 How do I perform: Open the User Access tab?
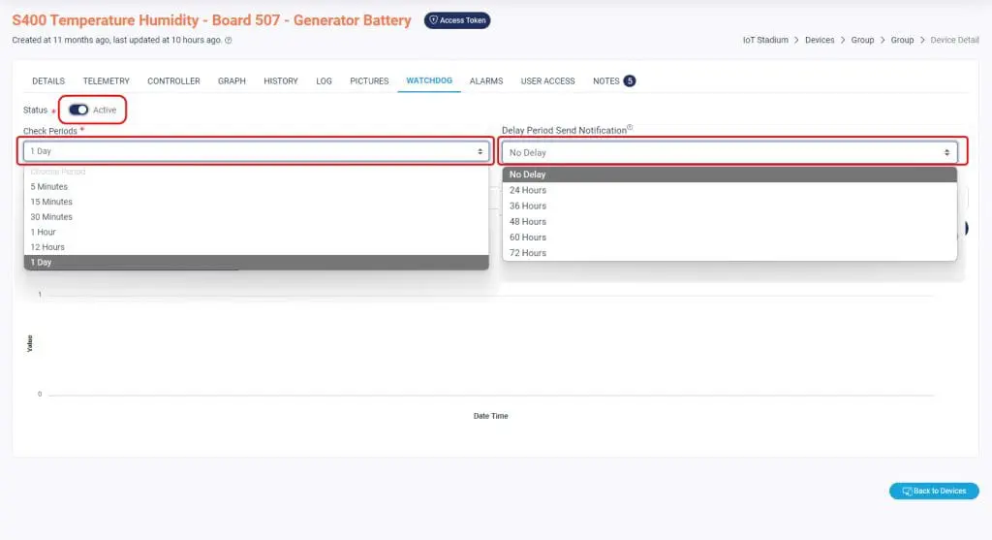[547, 81]
